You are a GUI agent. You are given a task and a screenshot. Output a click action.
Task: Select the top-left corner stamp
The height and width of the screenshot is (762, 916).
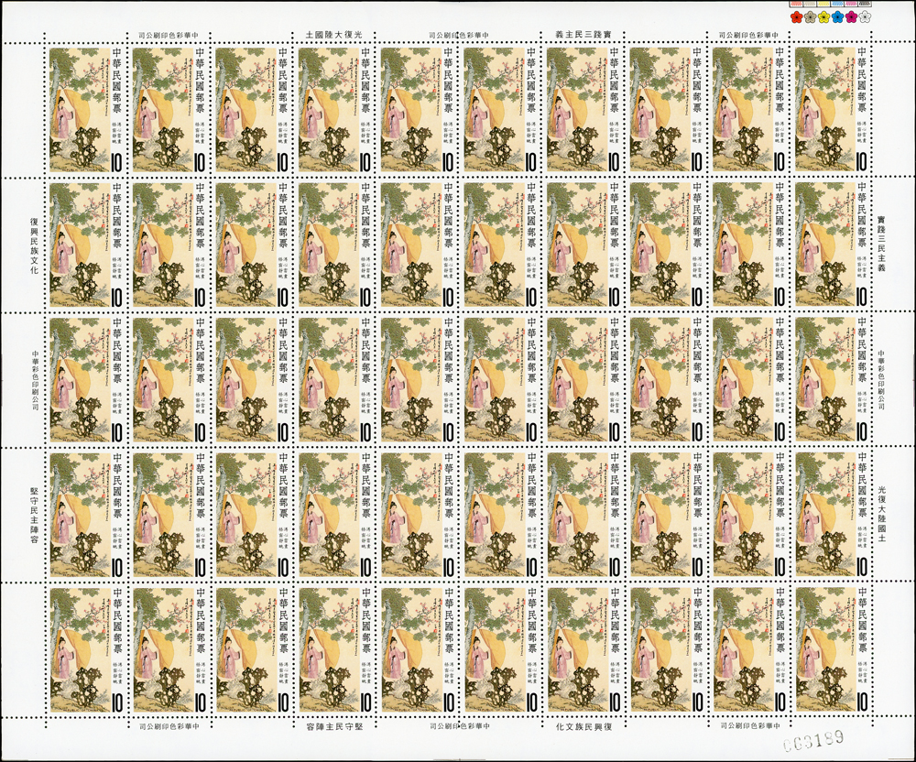[x=86, y=110]
